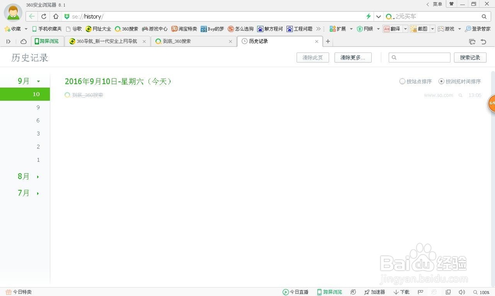
Task: Open 收藏 favorites star
Action: pos(13,29)
